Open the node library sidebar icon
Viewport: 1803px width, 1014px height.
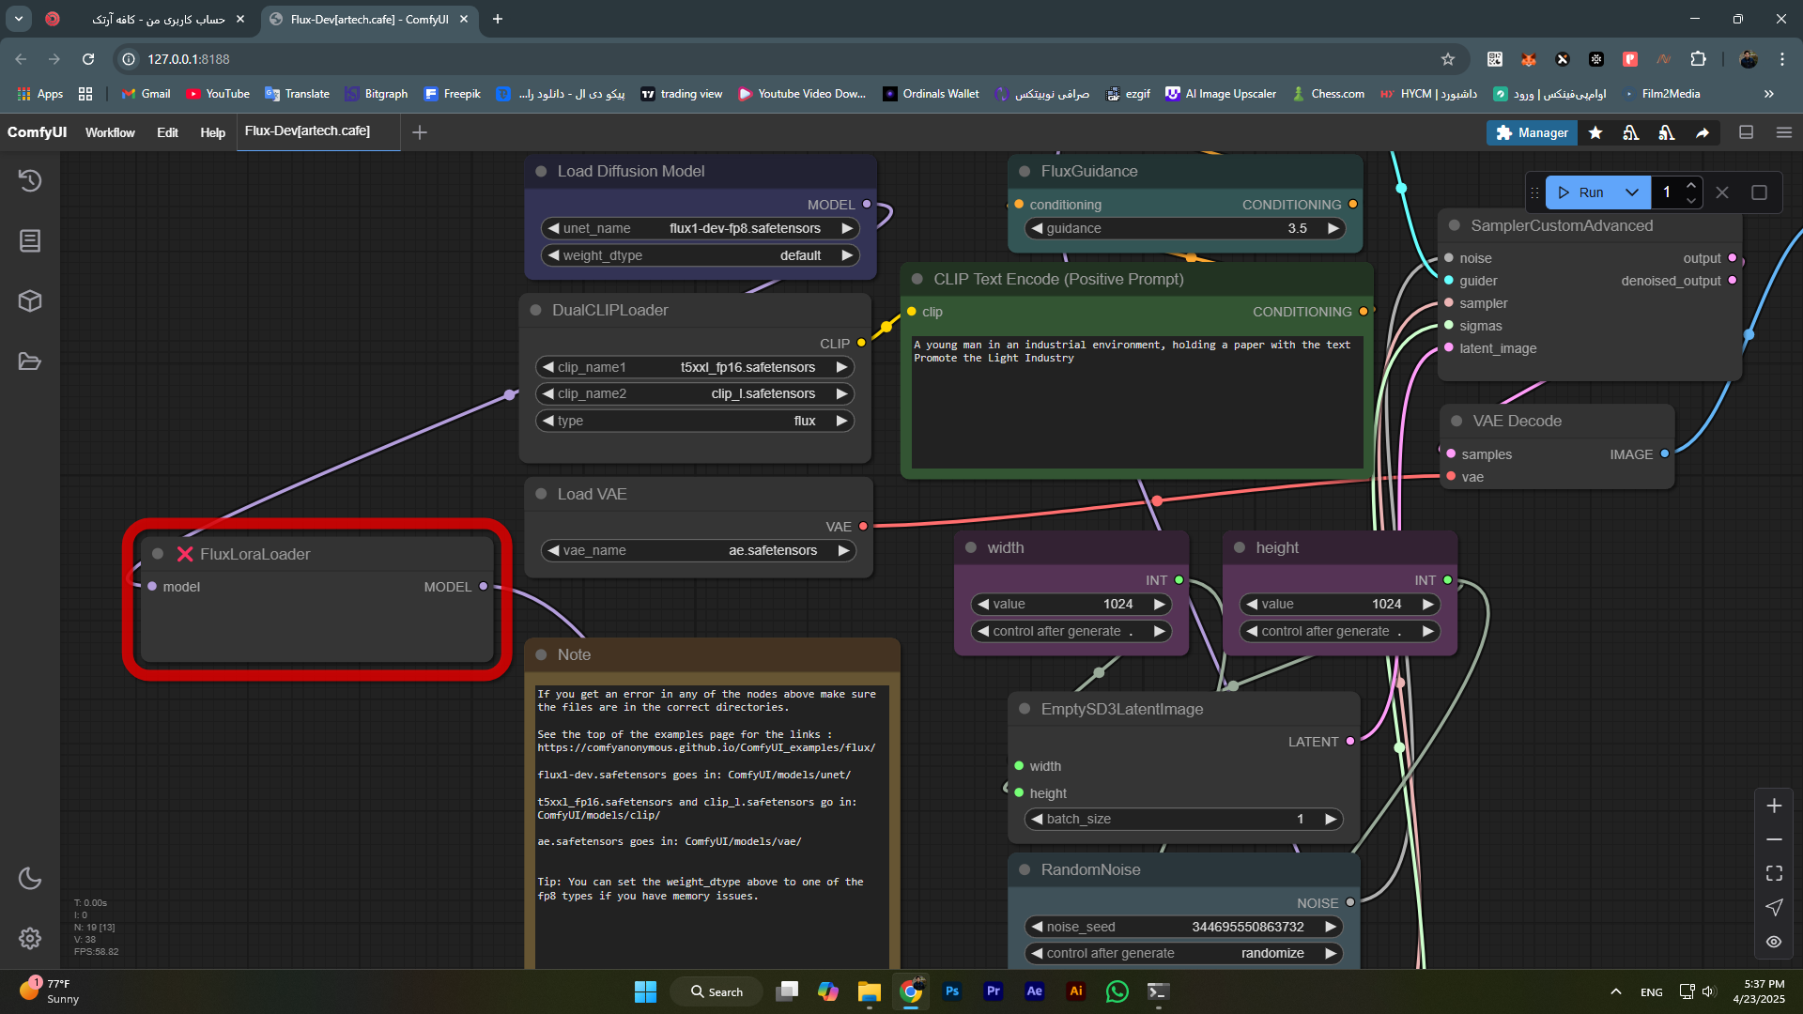30,241
